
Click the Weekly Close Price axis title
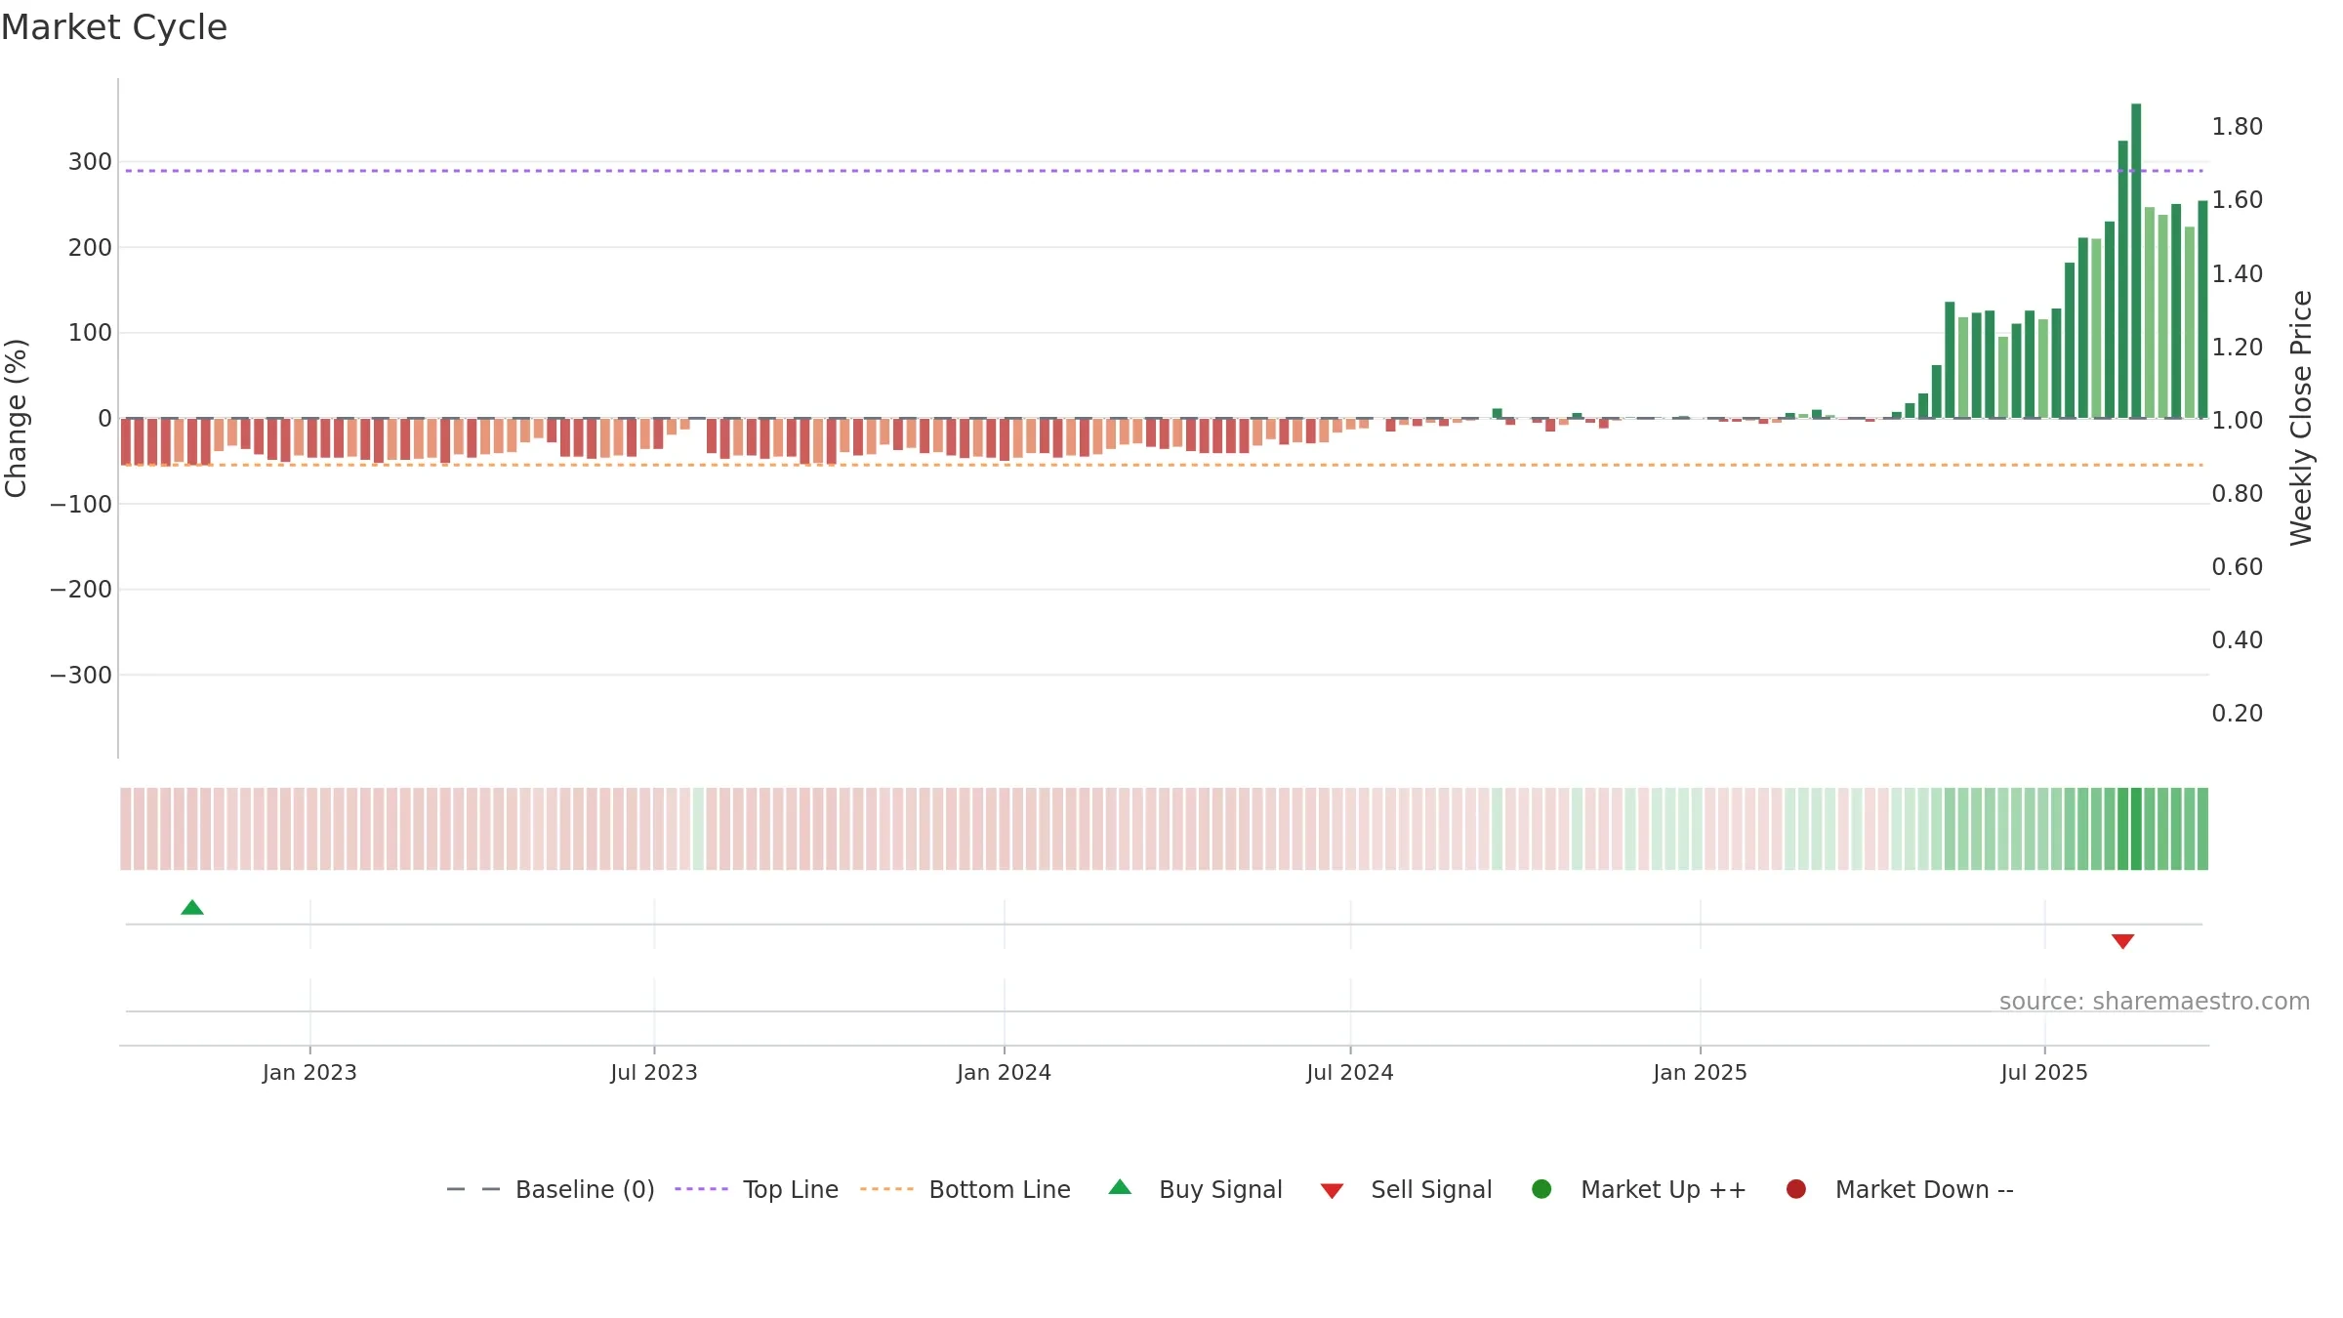2301,418
